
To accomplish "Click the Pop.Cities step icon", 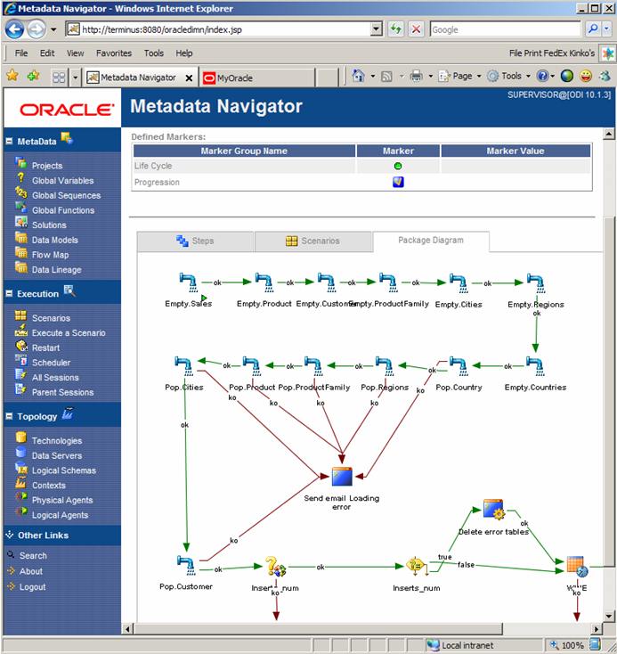I will (183, 366).
